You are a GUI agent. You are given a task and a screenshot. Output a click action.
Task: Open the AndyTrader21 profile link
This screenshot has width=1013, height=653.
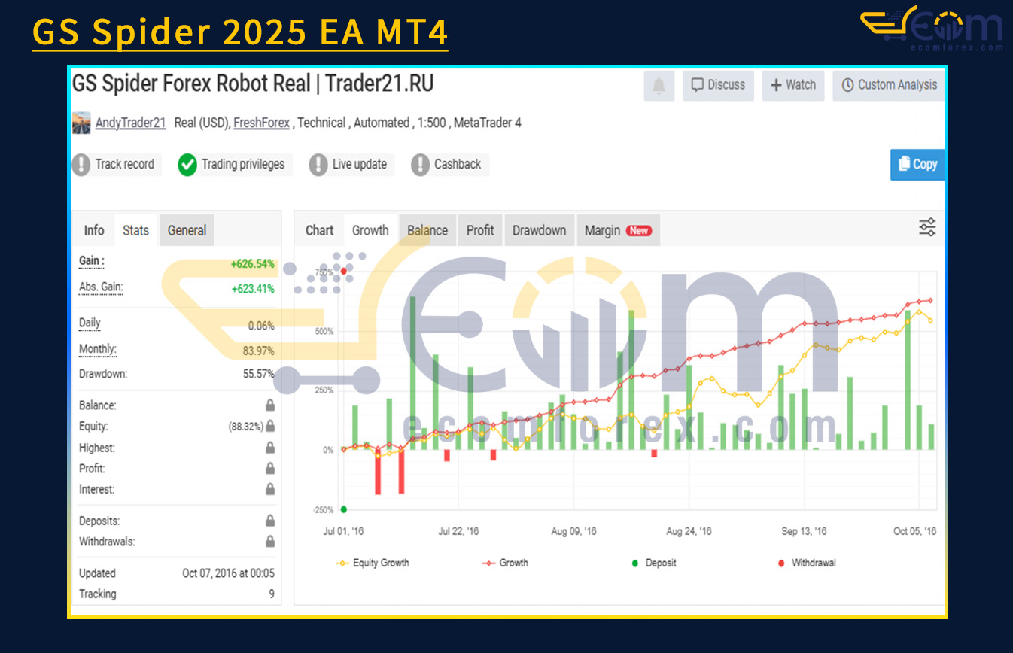(130, 123)
